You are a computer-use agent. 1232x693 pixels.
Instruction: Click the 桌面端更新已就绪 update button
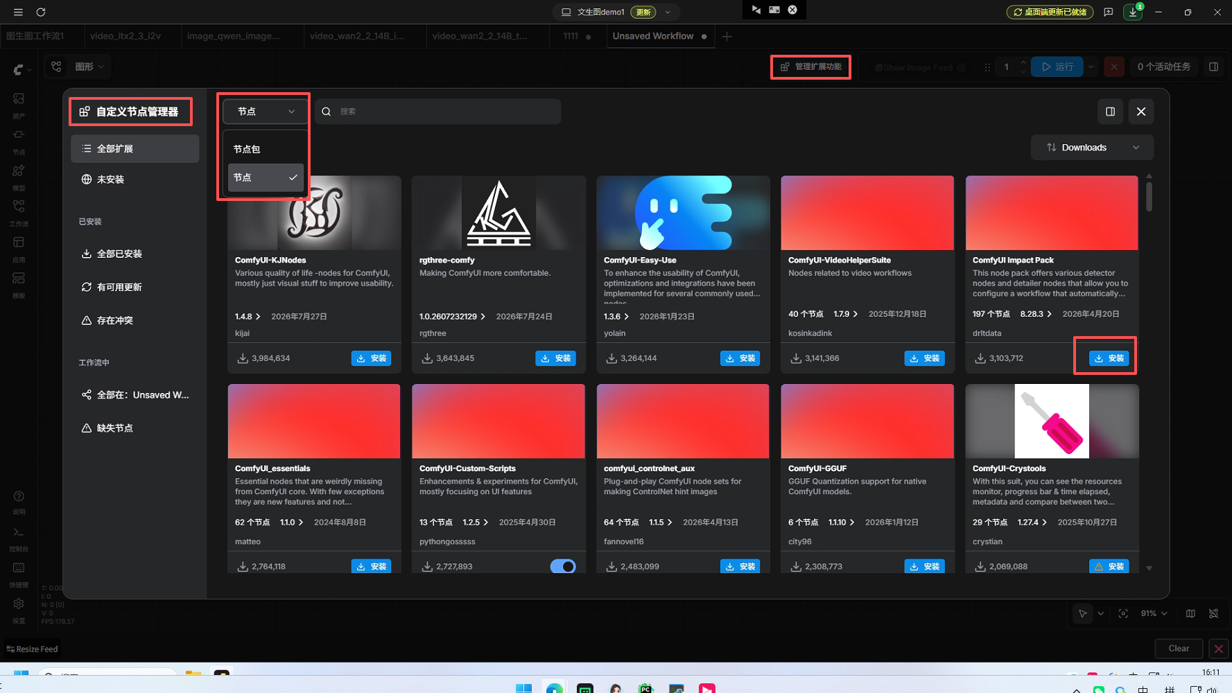(1050, 12)
